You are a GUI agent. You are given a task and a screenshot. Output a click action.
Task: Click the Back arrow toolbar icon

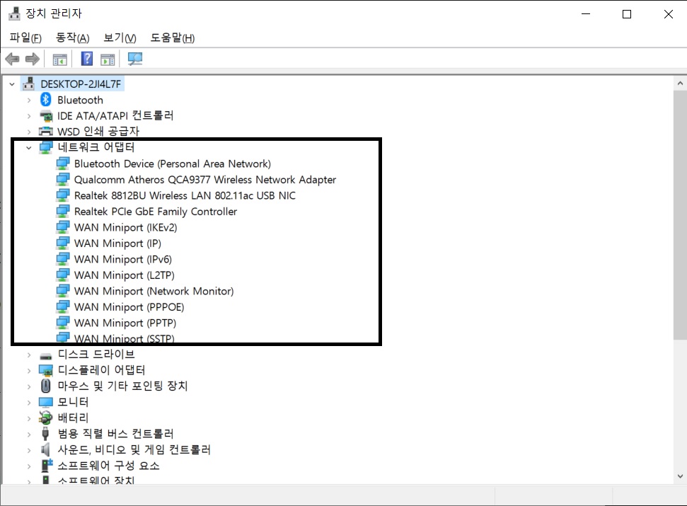click(x=12, y=59)
